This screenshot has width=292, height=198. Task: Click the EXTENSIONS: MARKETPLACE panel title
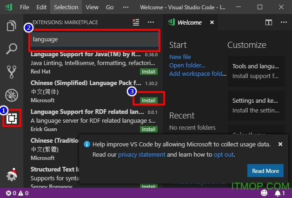coord(65,22)
